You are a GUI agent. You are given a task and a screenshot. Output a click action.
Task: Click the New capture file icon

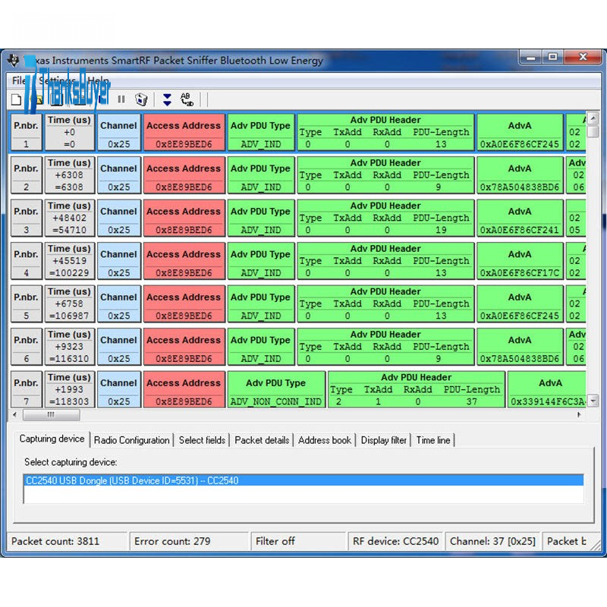click(16, 100)
